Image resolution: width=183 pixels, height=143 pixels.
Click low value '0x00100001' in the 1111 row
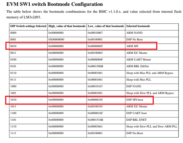[x=95, y=133]
